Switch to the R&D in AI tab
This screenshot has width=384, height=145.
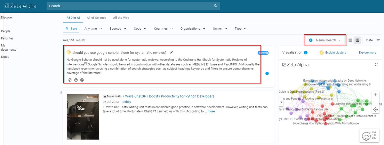(x=73, y=18)
